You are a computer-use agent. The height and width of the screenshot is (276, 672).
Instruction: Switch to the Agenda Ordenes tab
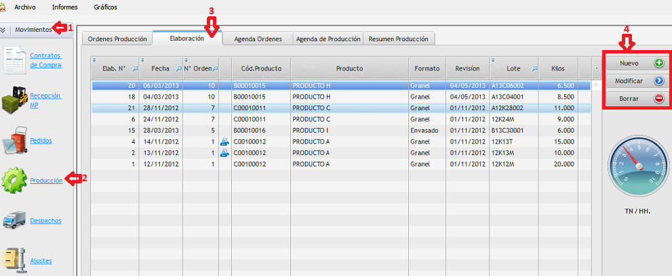pyautogui.click(x=258, y=39)
